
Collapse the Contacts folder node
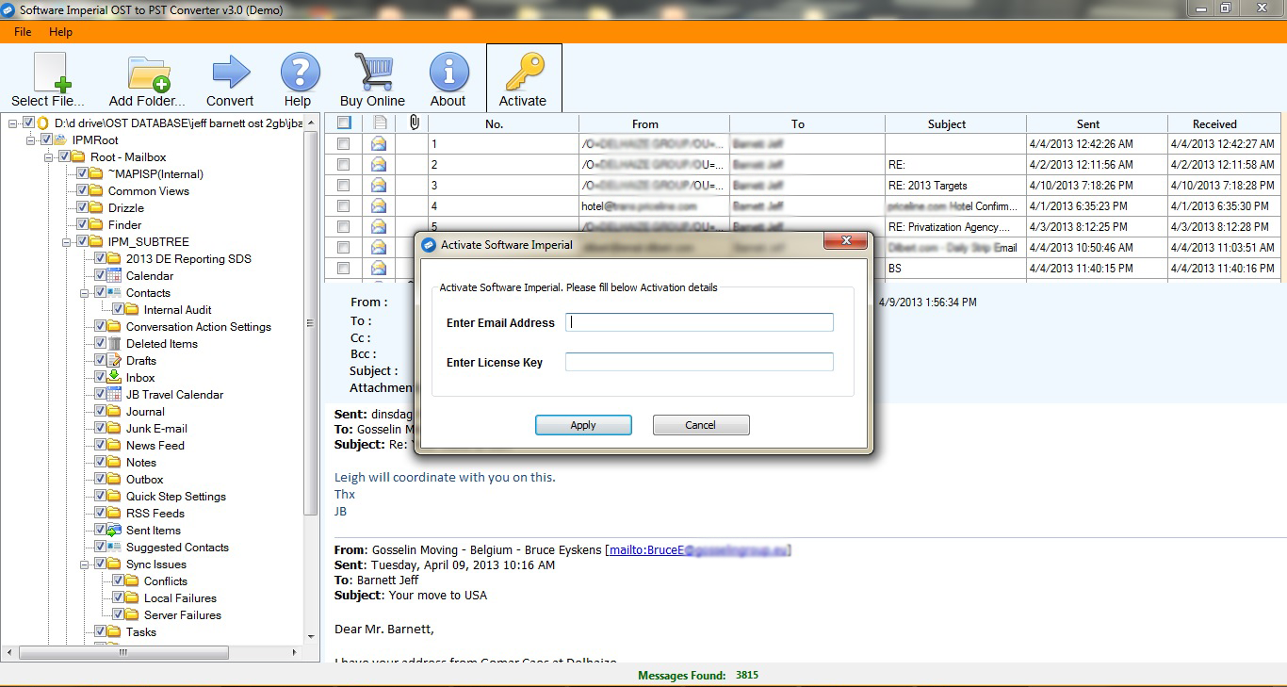[85, 292]
